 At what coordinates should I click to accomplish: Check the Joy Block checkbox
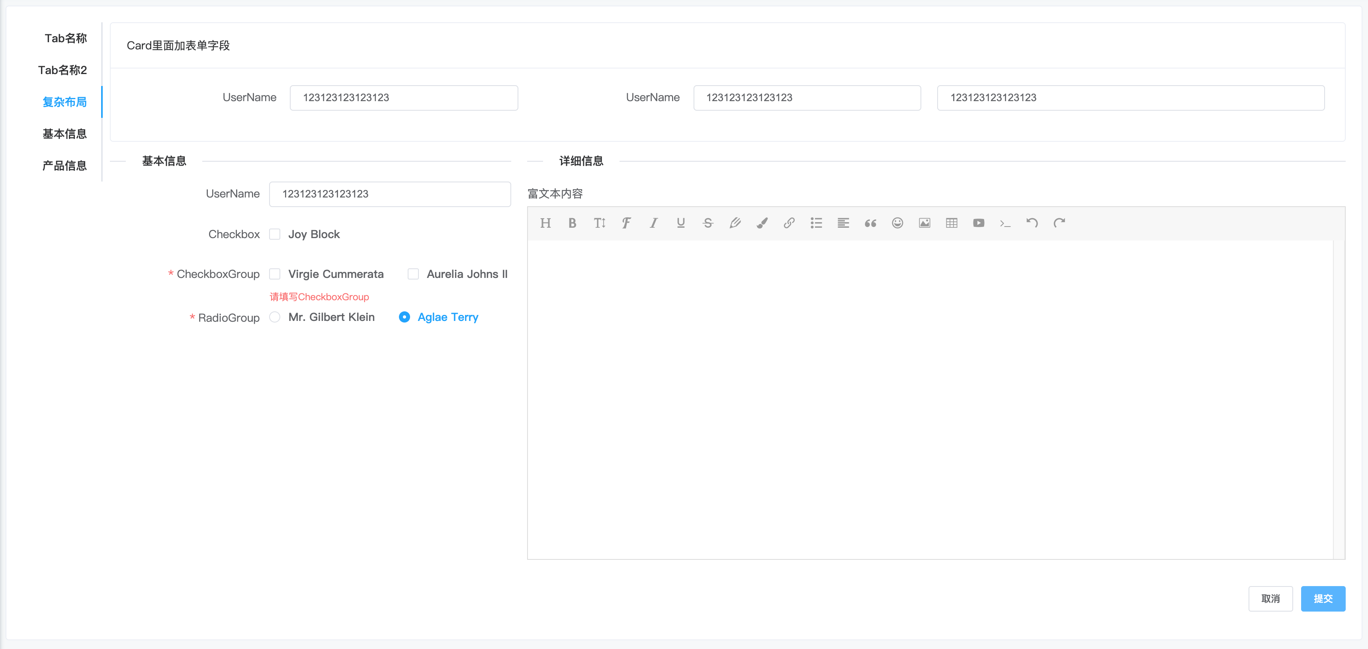click(x=275, y=234)
